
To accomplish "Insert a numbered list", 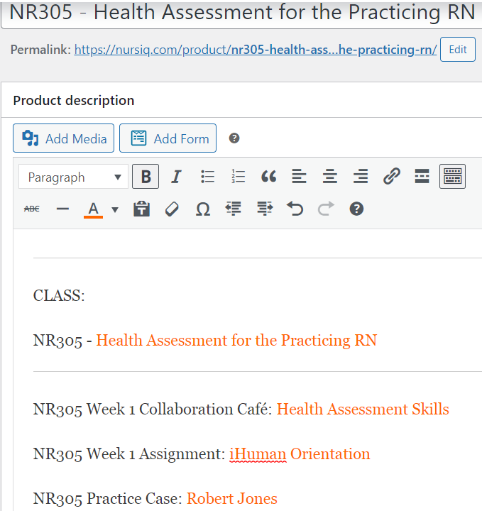I will [238, 177].
